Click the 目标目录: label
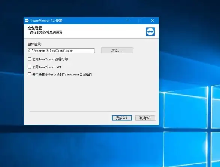This screenshot has width=220, height=167. [35, 44]
